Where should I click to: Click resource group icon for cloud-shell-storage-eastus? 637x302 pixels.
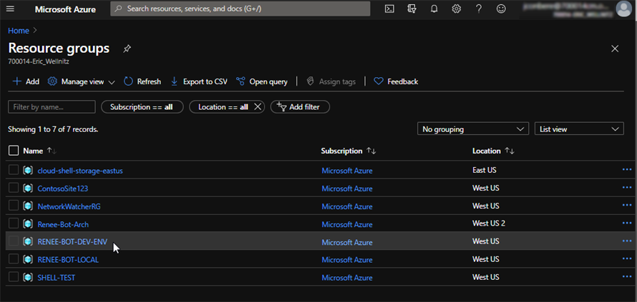click(28, 170)
